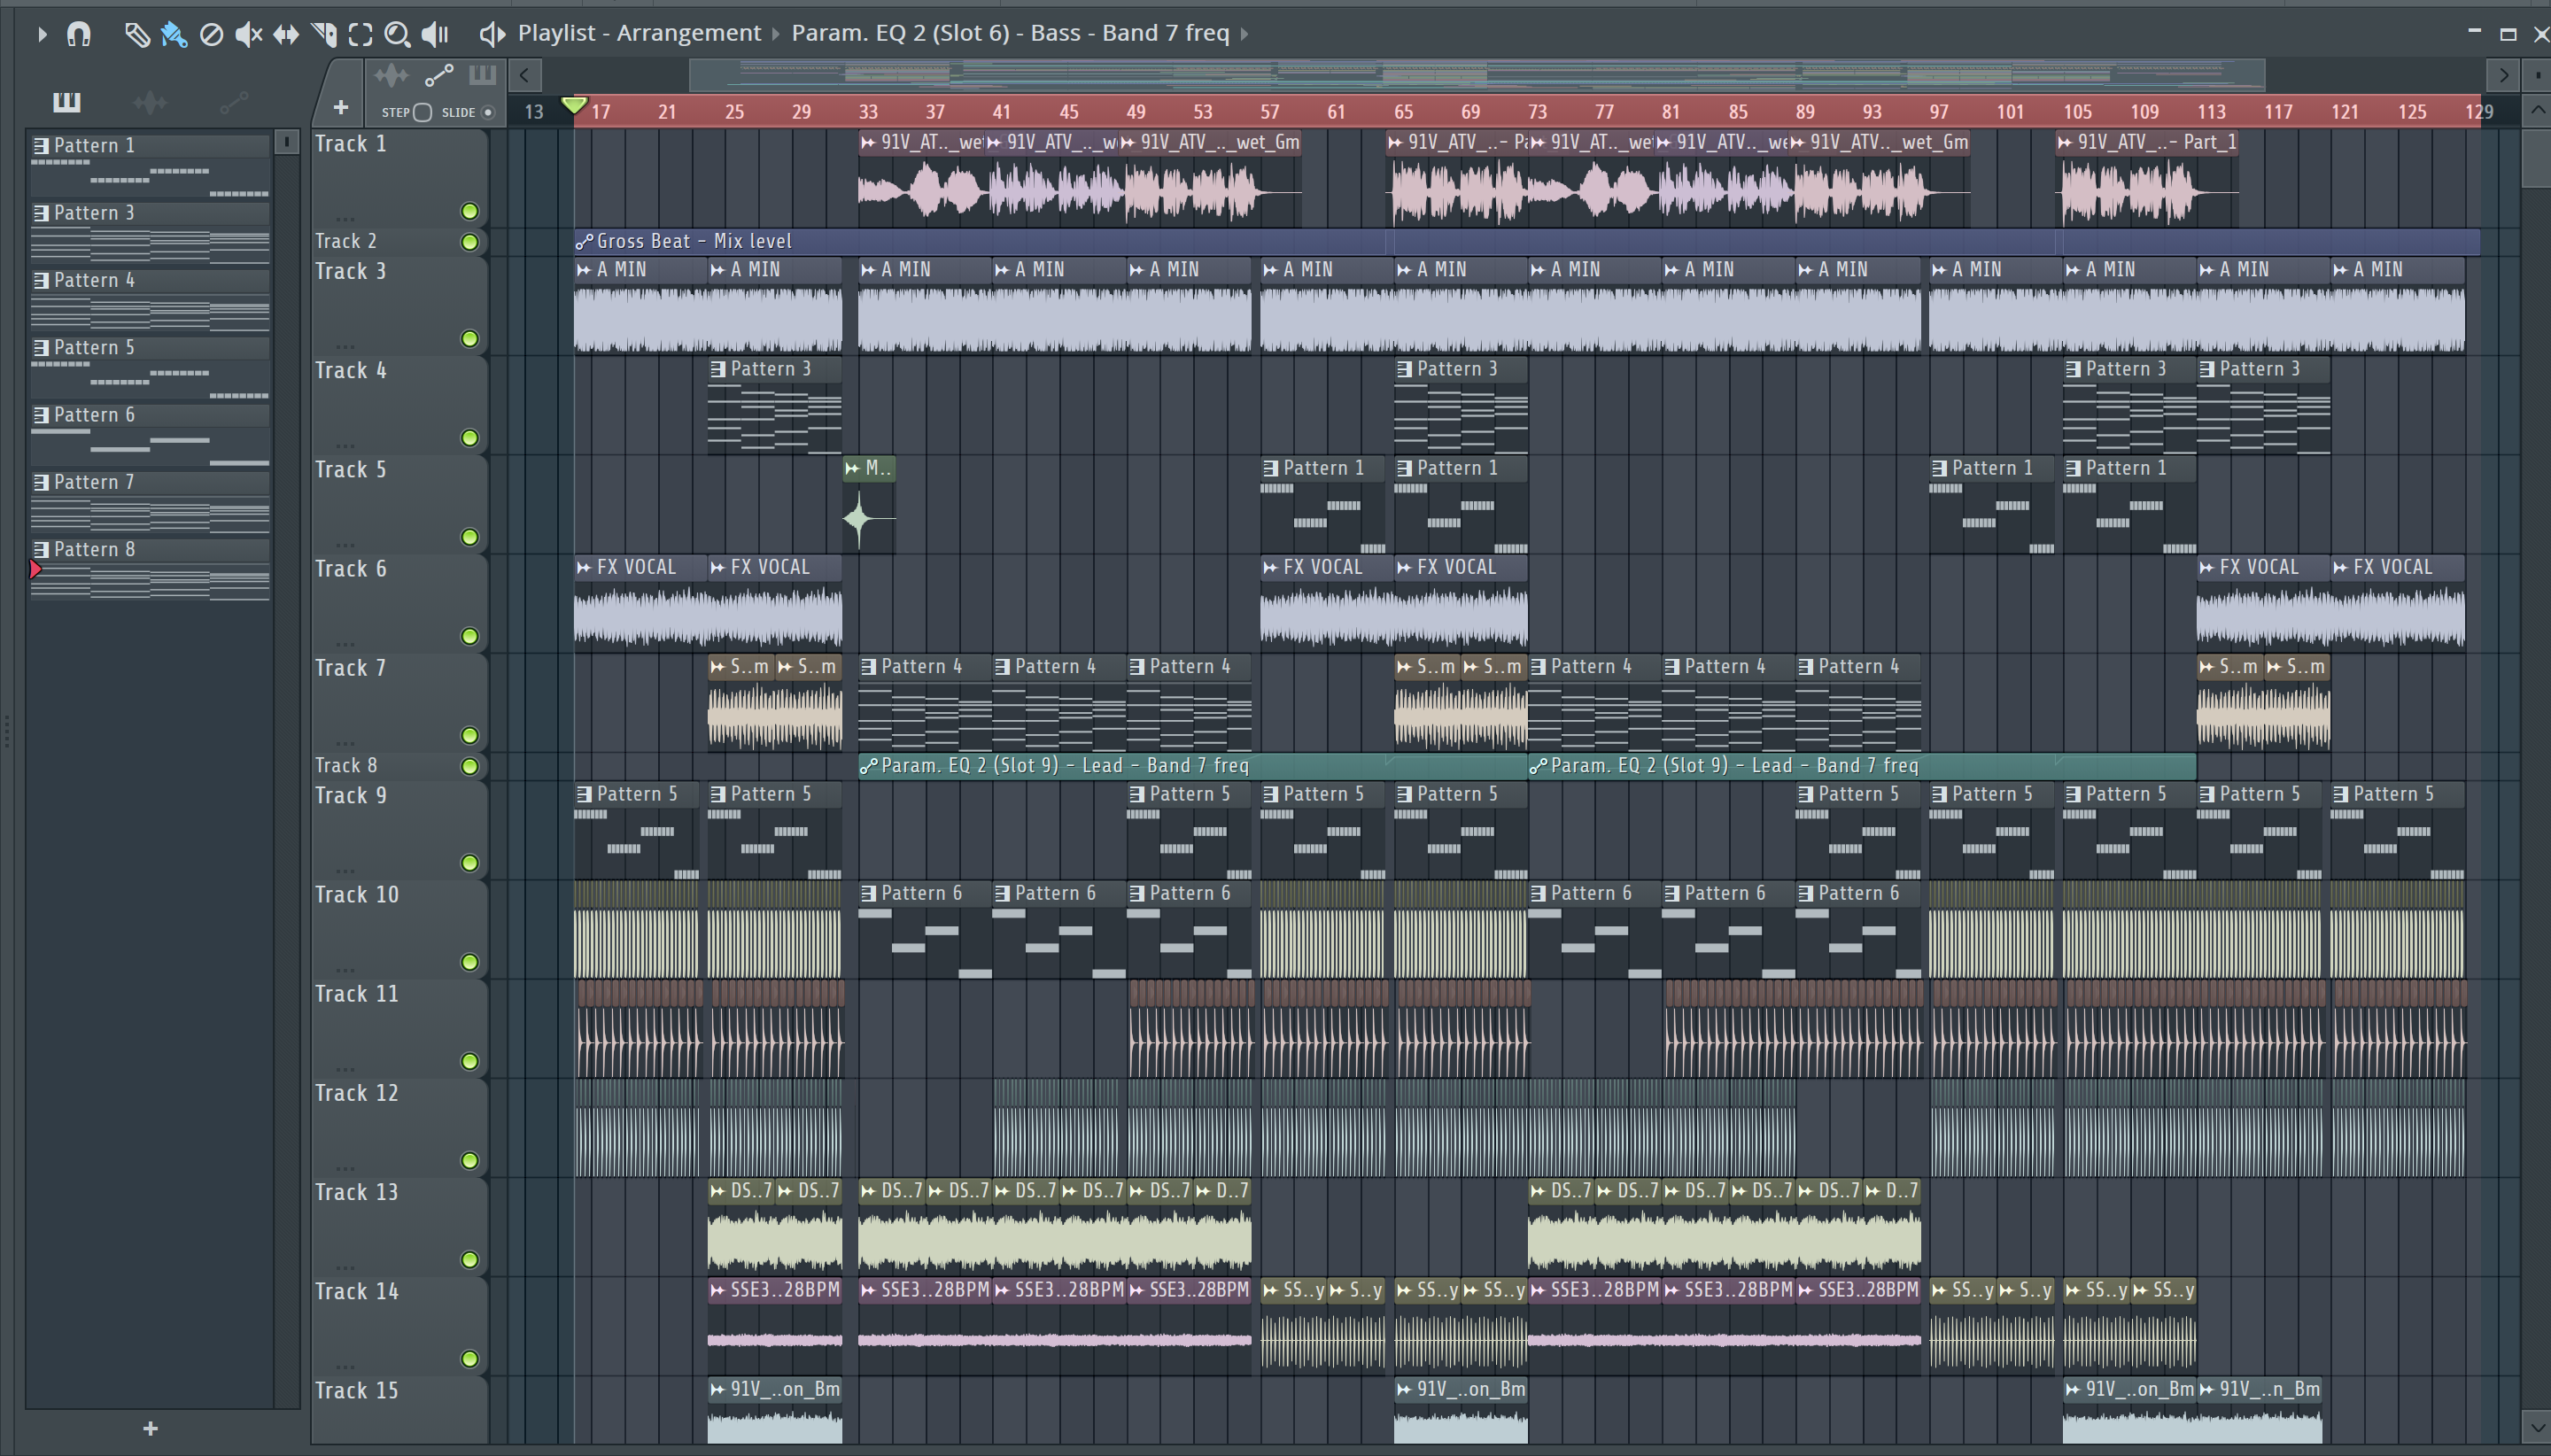Add new pattern with bottom plus button
Image resolution: width=2551 pixels, height=1456 pixels.
coord(150,1428)
